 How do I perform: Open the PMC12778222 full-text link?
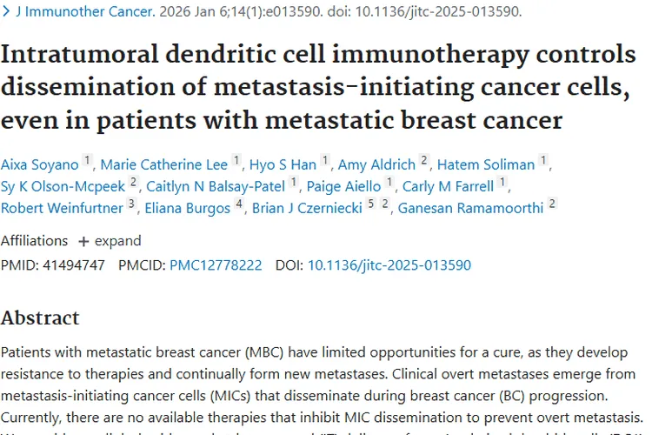[216, 265]
